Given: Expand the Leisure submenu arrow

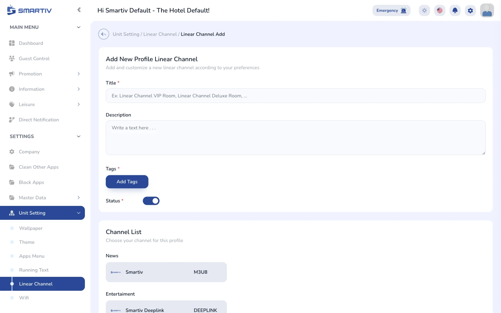Looking at the screenshot, I should [x=79, y=104].
